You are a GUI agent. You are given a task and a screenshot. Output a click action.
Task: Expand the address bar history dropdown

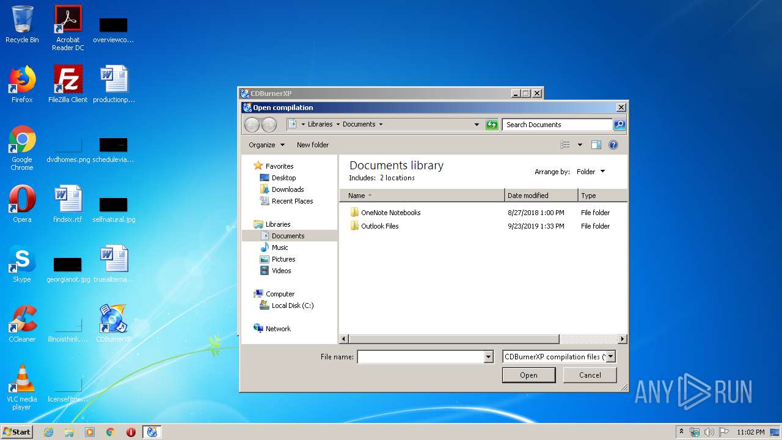tap(477, 125)
